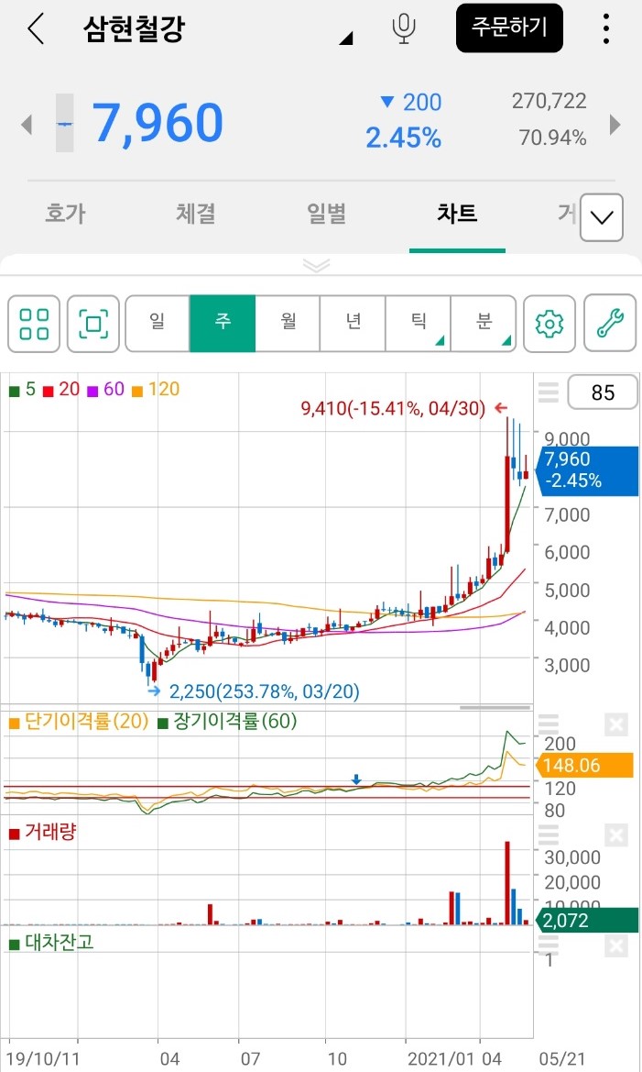Open the 틱 tick period dropdown

418,324
